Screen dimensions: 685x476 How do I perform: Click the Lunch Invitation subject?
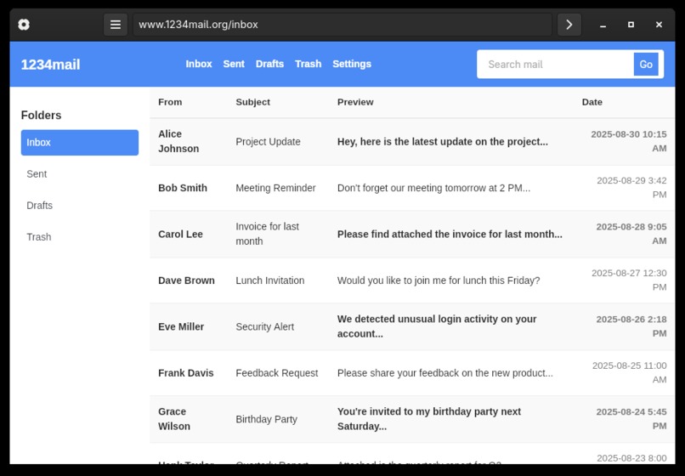coord(270,280)
